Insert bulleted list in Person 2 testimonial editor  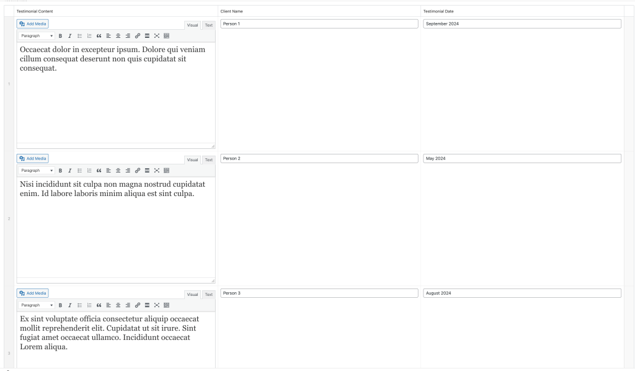click(x=80, y=171)
